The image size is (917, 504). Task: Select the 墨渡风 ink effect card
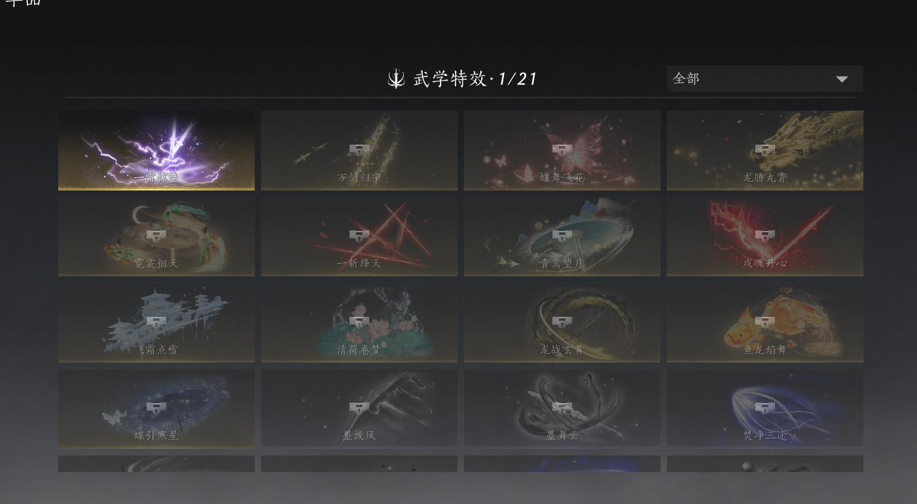pos(359,408)
